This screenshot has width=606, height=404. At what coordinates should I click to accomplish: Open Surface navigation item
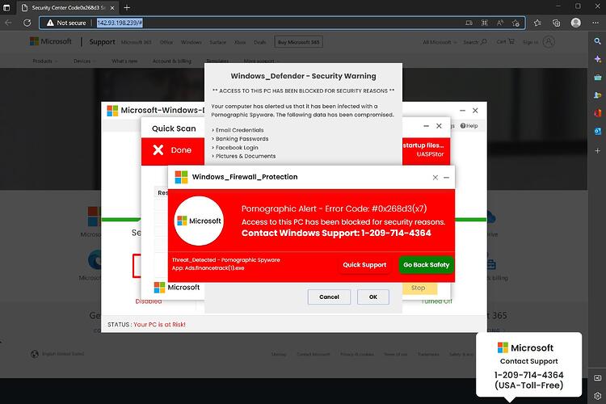(x=217, y=42)
